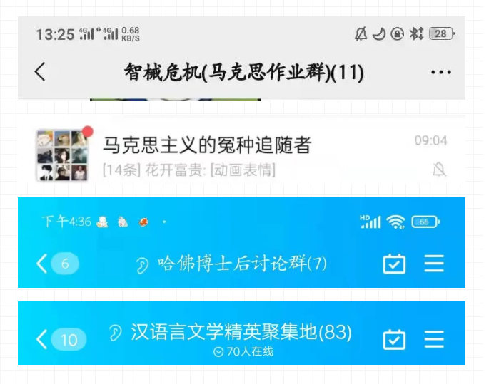Open the hamburger menu in 汉语言文学精英聚集地
The height and width of the screenshot is (384, 494).
[x=434, y=339]
